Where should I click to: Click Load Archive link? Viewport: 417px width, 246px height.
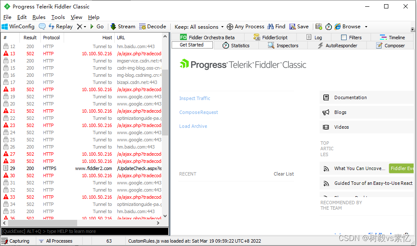pos(193,126)
